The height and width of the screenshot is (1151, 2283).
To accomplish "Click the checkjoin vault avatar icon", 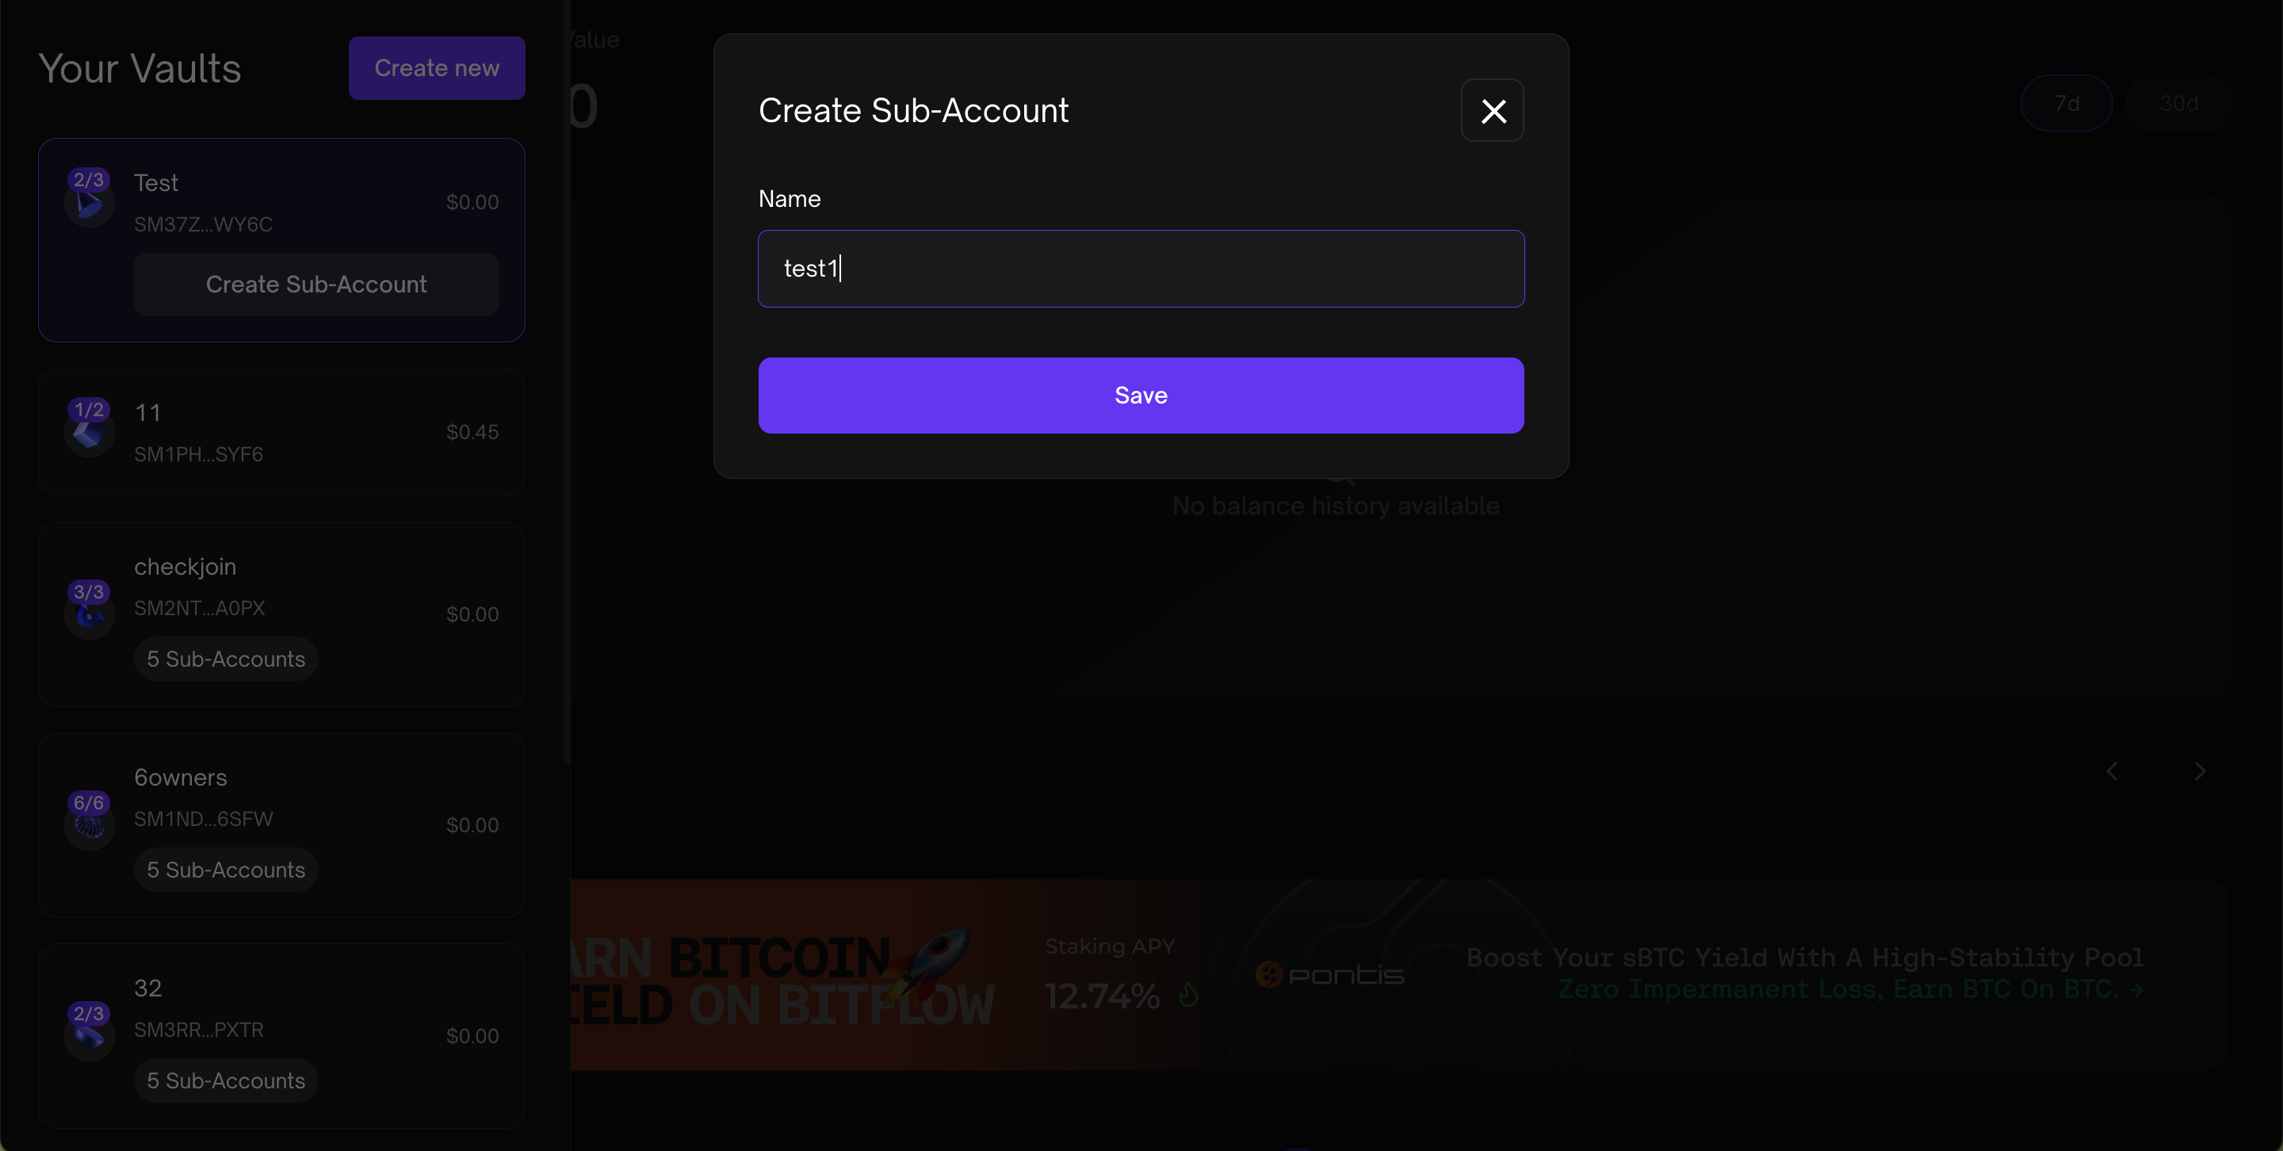I will pyautogui.click(x=90, y=614).
